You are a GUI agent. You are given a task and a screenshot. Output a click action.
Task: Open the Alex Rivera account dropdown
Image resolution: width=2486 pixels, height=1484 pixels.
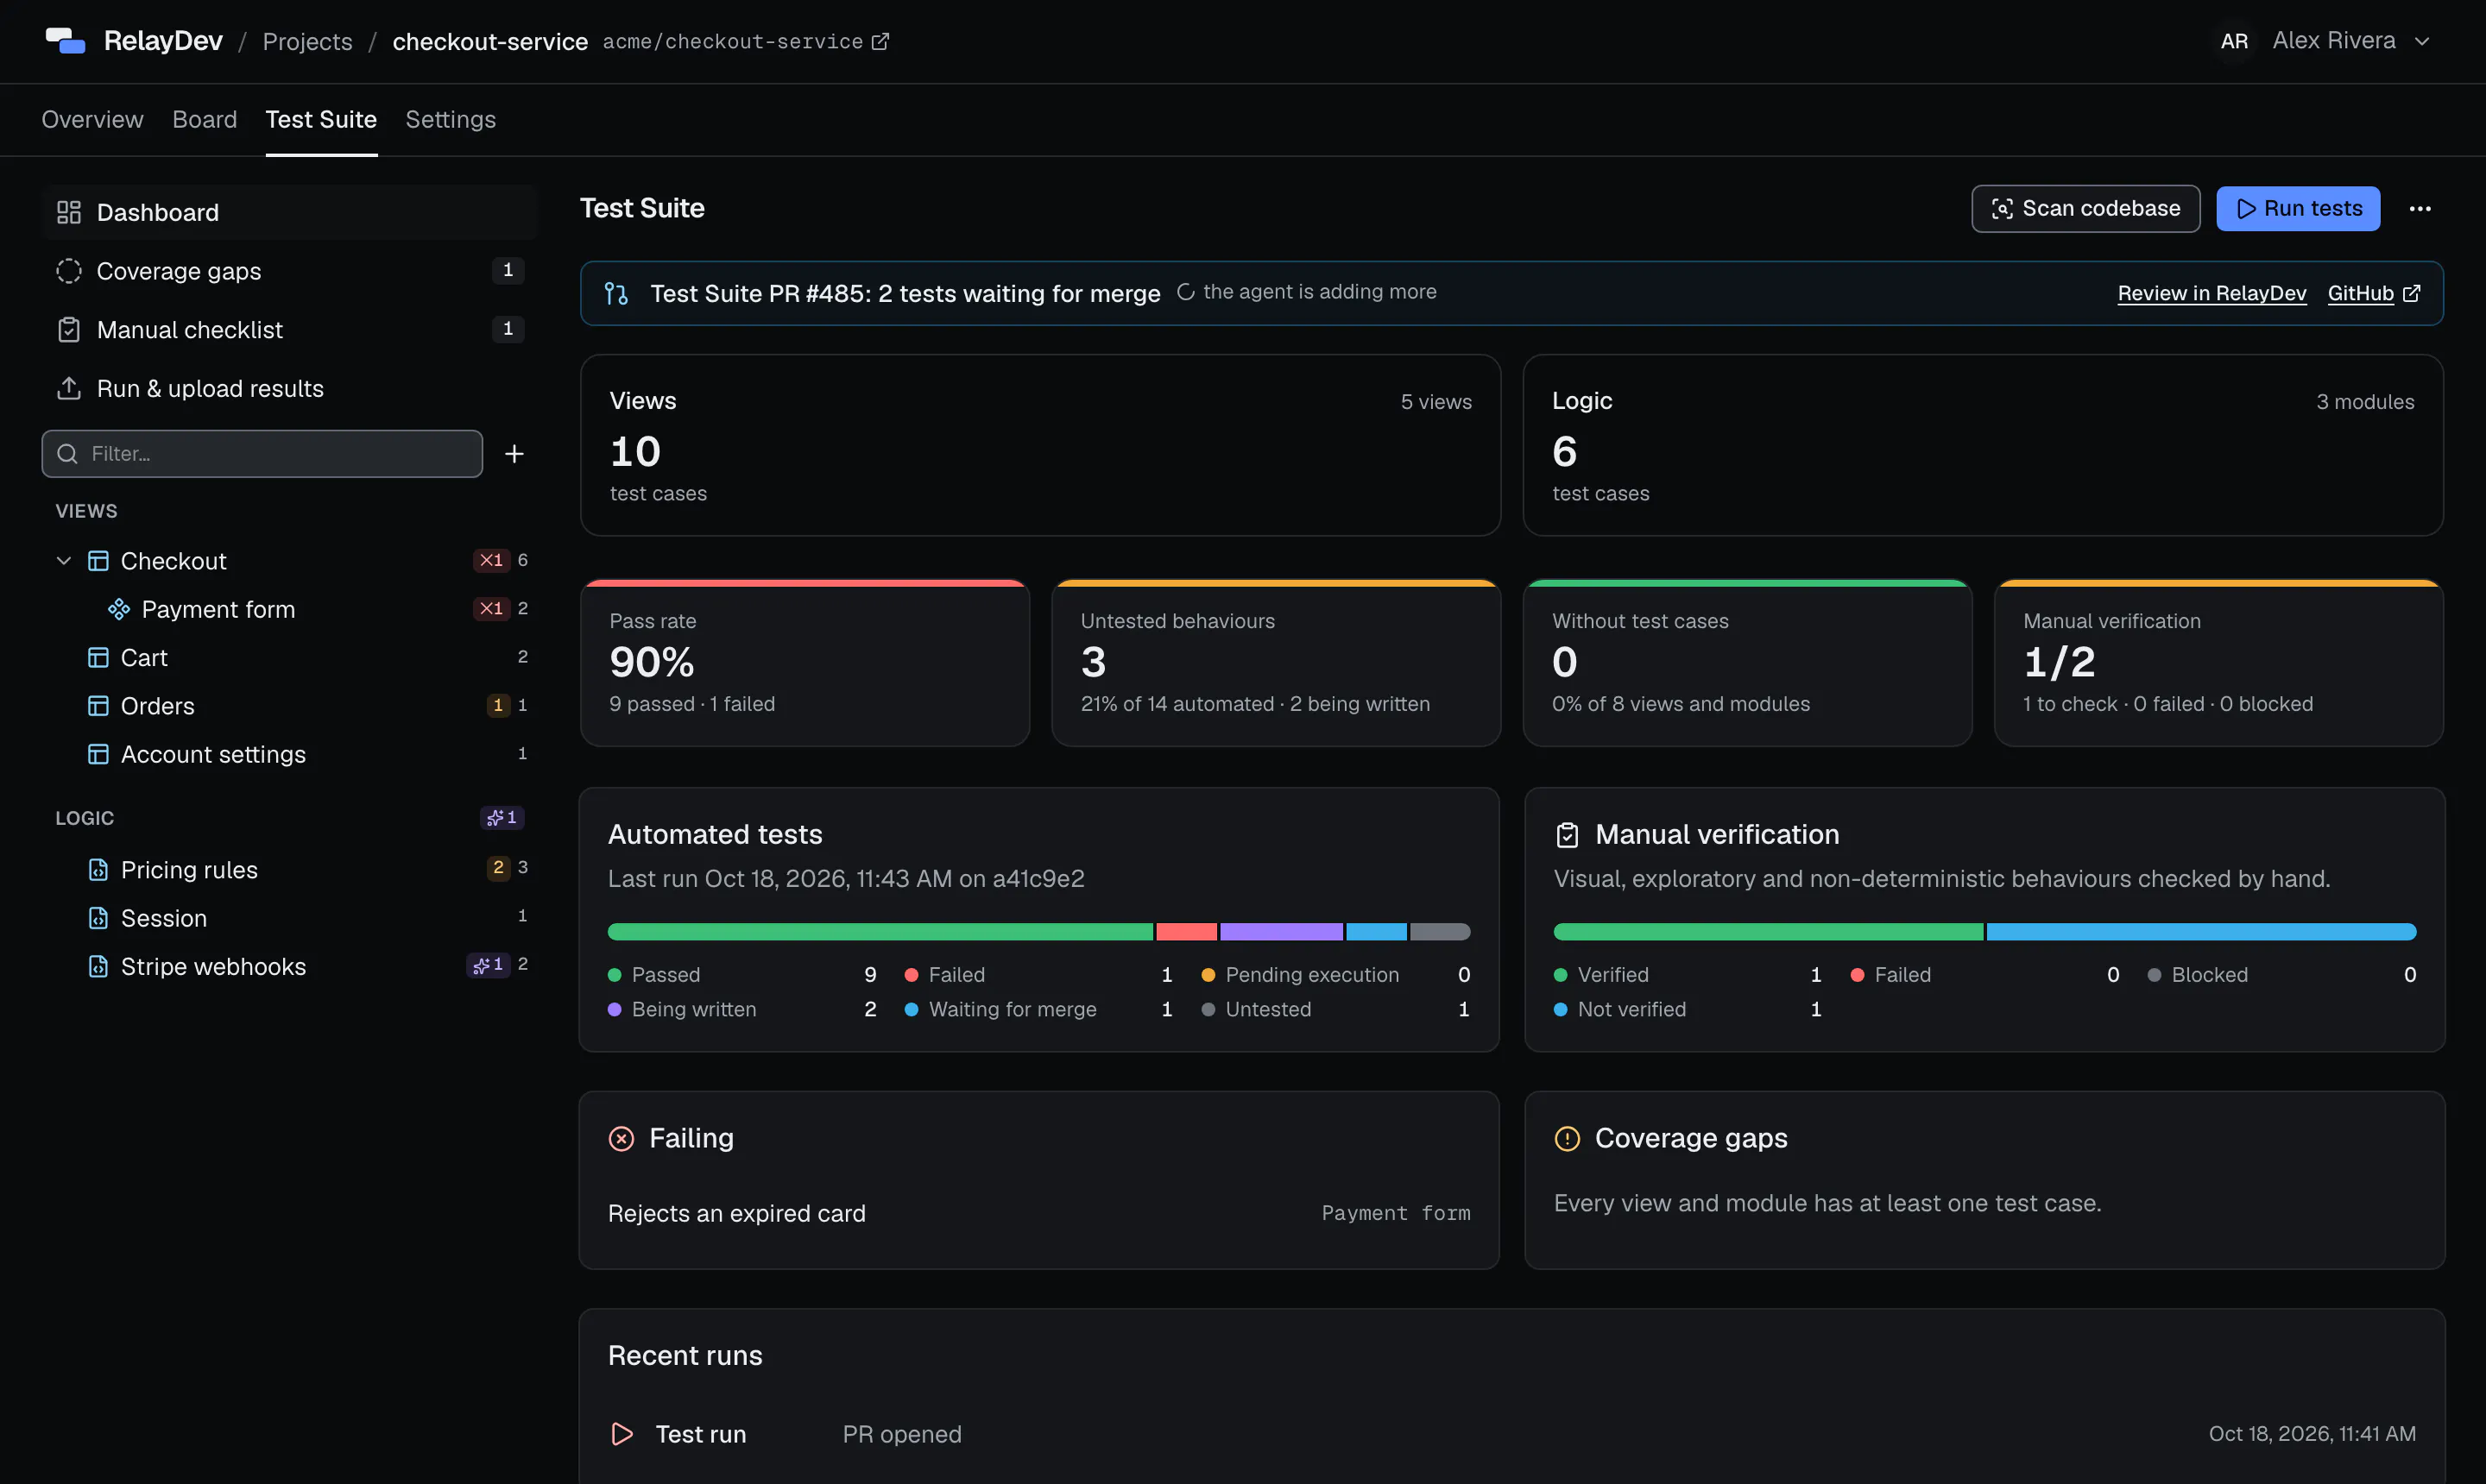(x=2325, y=41)
